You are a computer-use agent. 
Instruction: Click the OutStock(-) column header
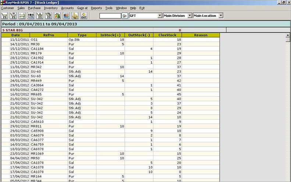tap(139, 35)
